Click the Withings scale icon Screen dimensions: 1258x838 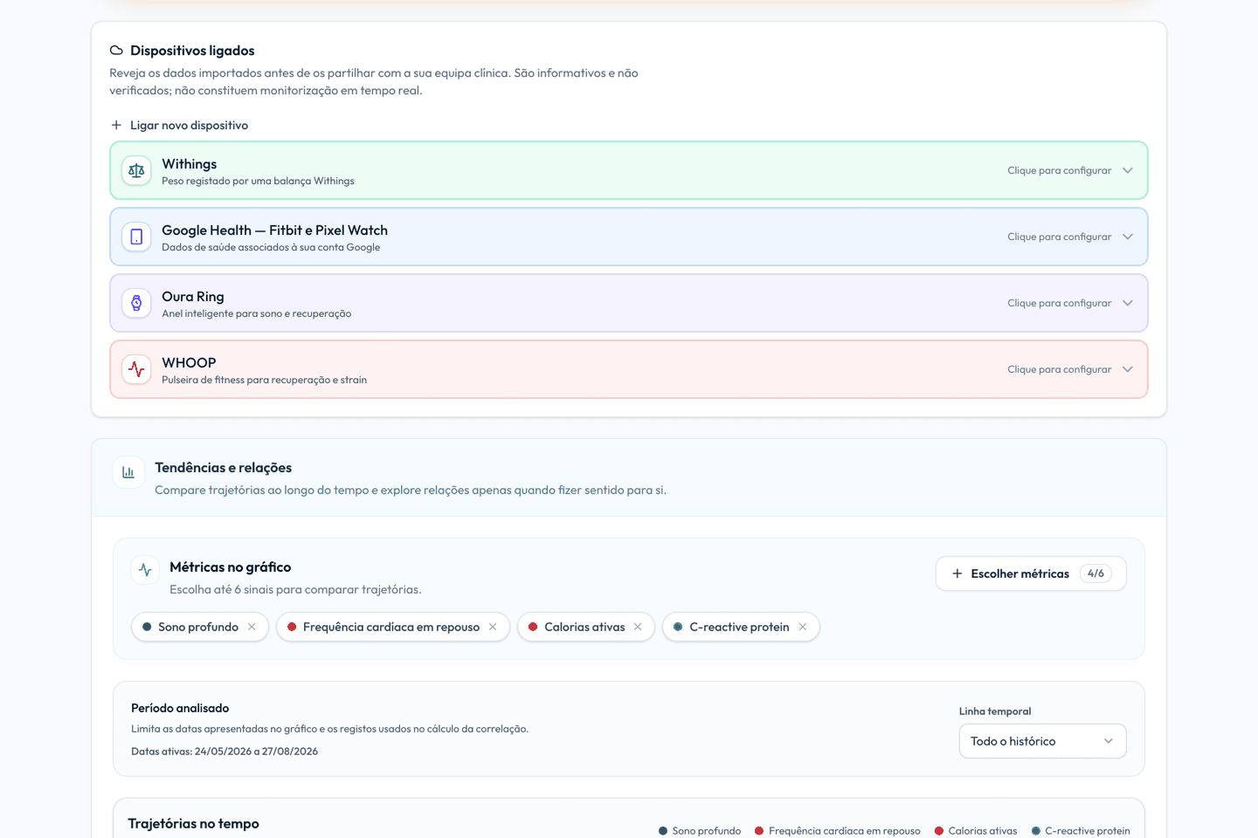(136, 170)
